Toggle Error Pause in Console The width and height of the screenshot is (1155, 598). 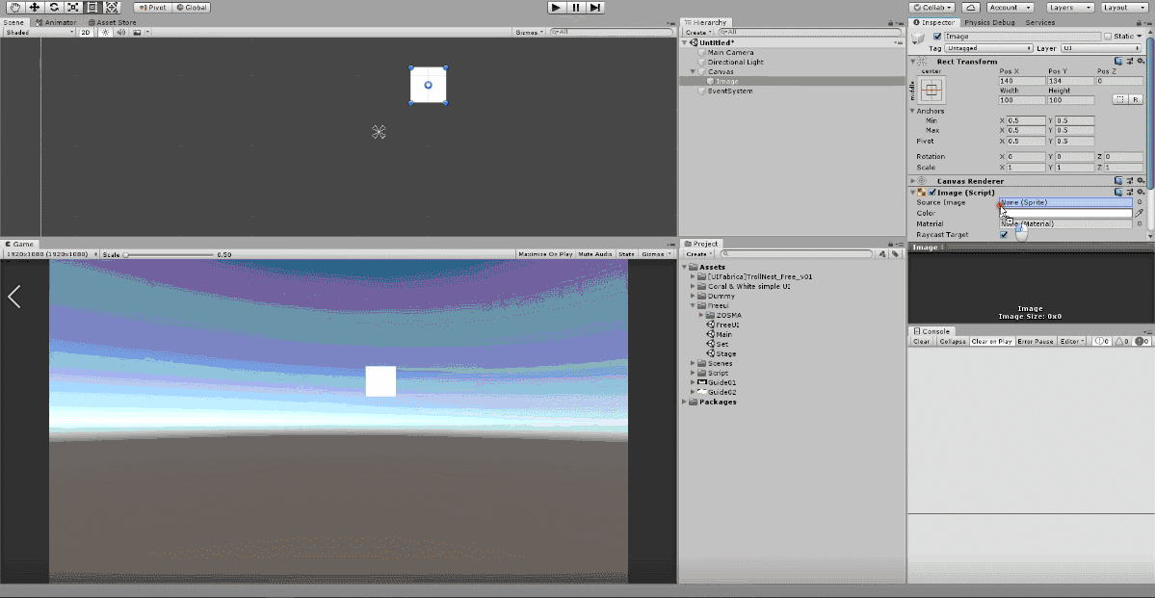pyautogui.click(x=1035, y=342)
